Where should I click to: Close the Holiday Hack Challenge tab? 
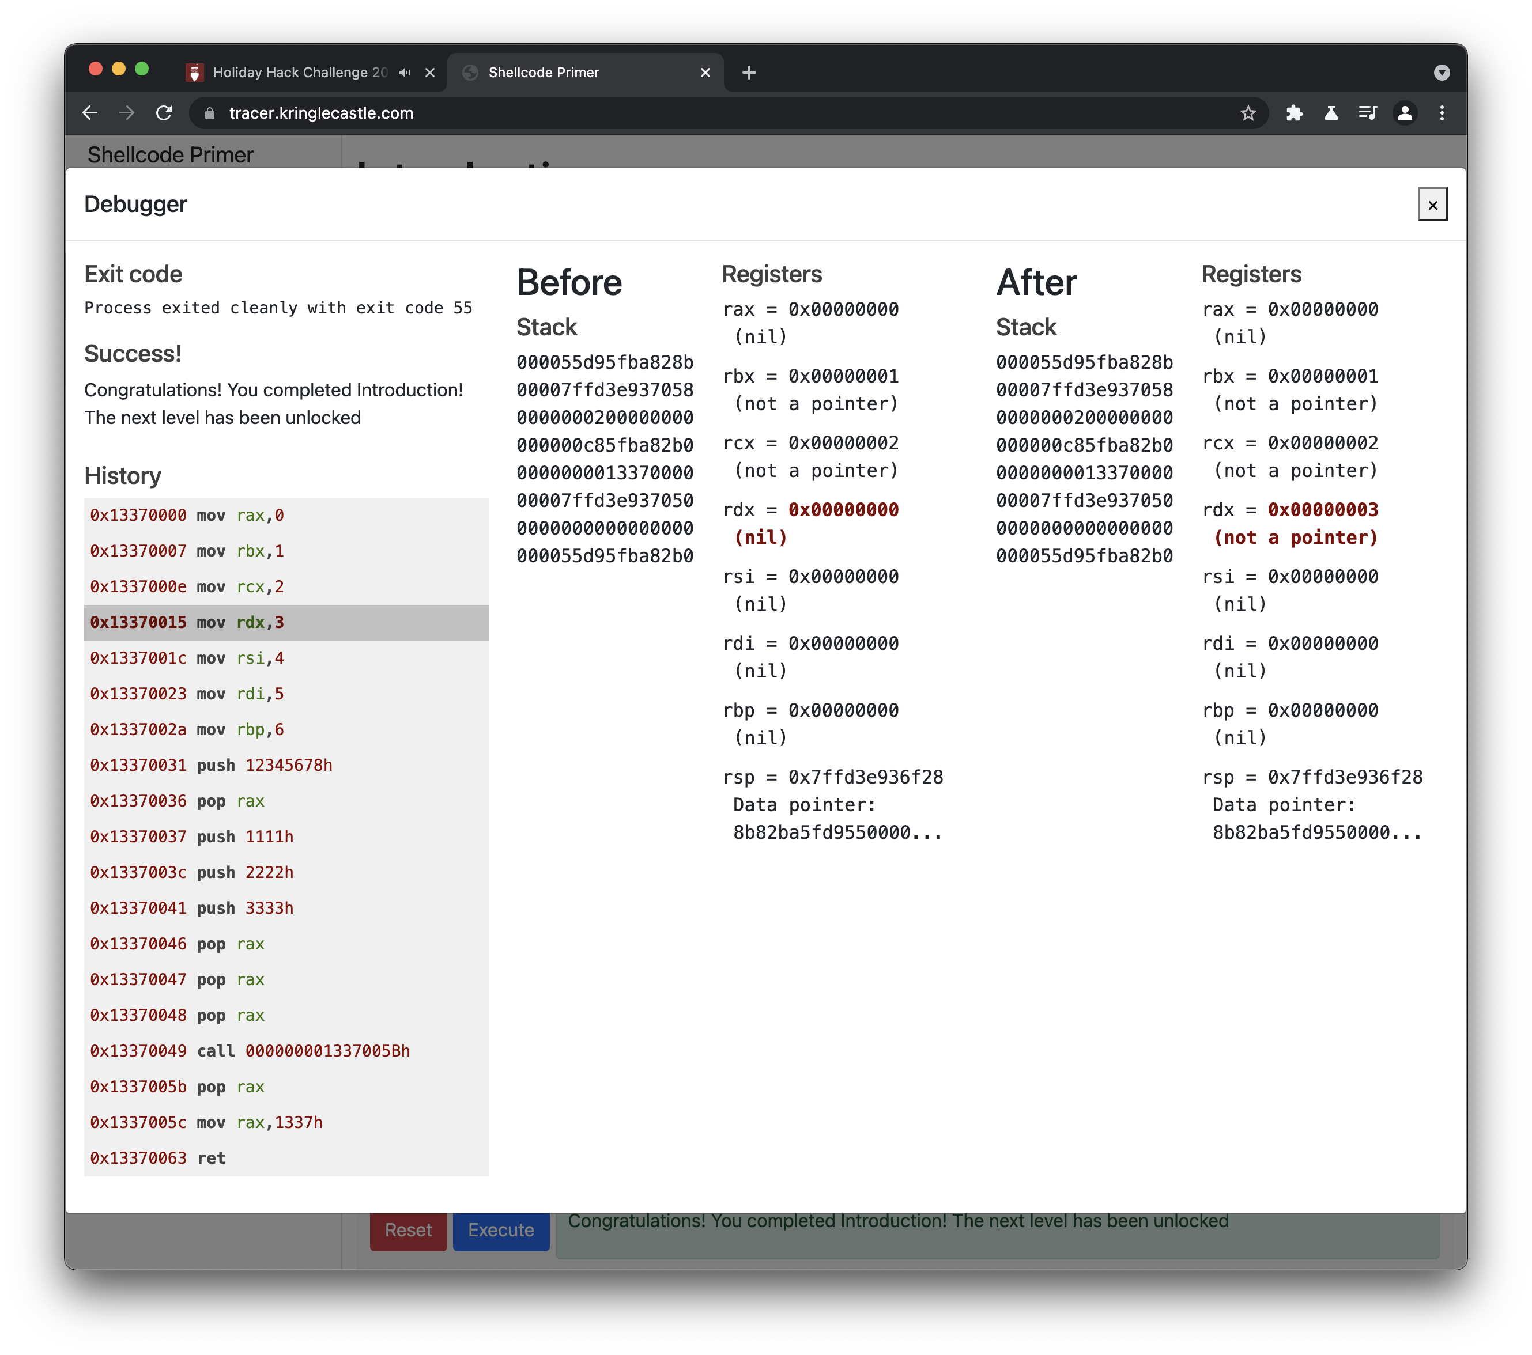pos(430,73)
